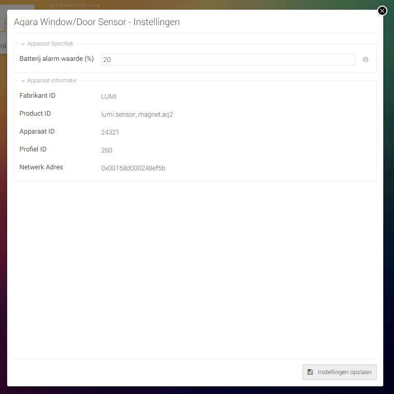The width and height of the screenshot is (394, 394).
Task: Click the Netwerk Adres label
Action: coord(41,167)
